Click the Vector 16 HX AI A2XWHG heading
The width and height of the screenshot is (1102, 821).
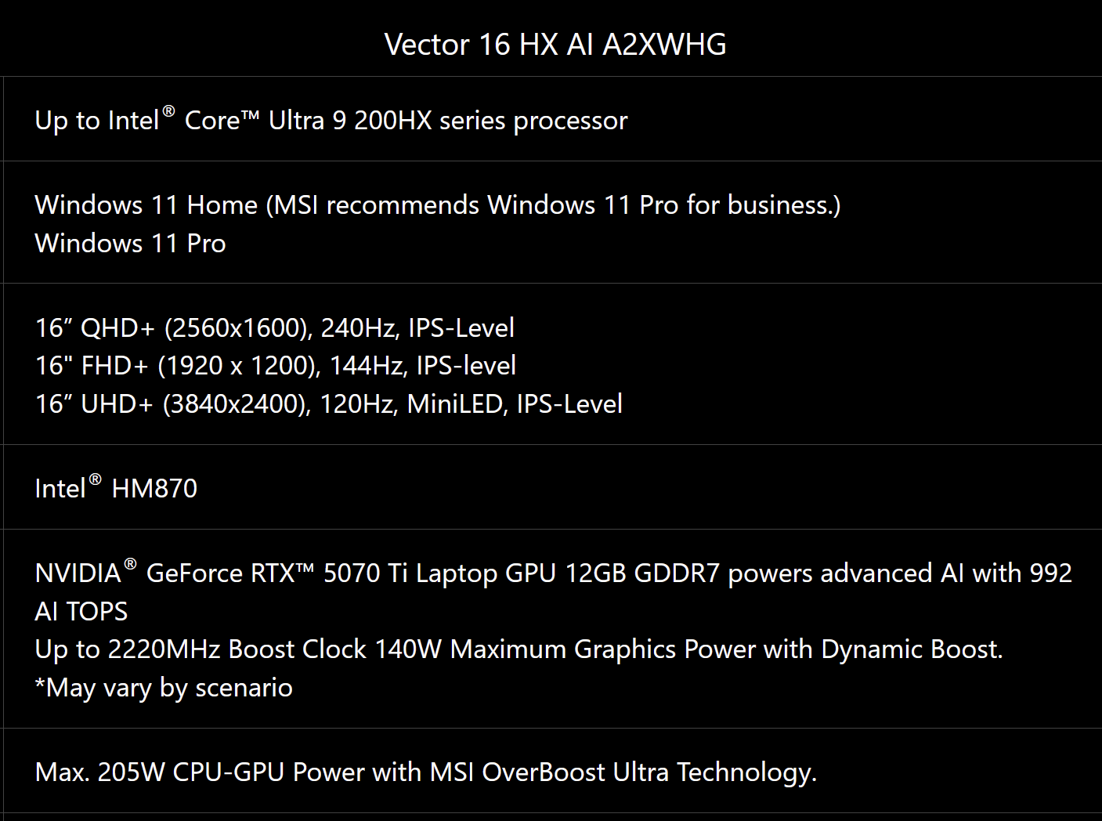click(x=555, y=44)
